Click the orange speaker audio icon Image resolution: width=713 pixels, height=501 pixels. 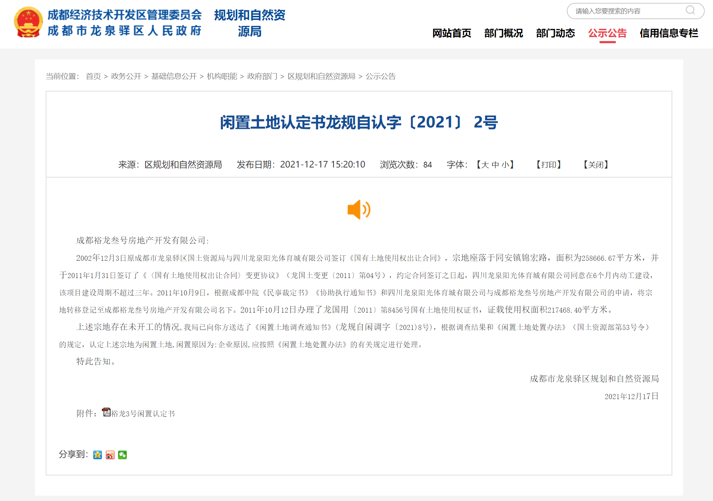click(x=359, y=209)
